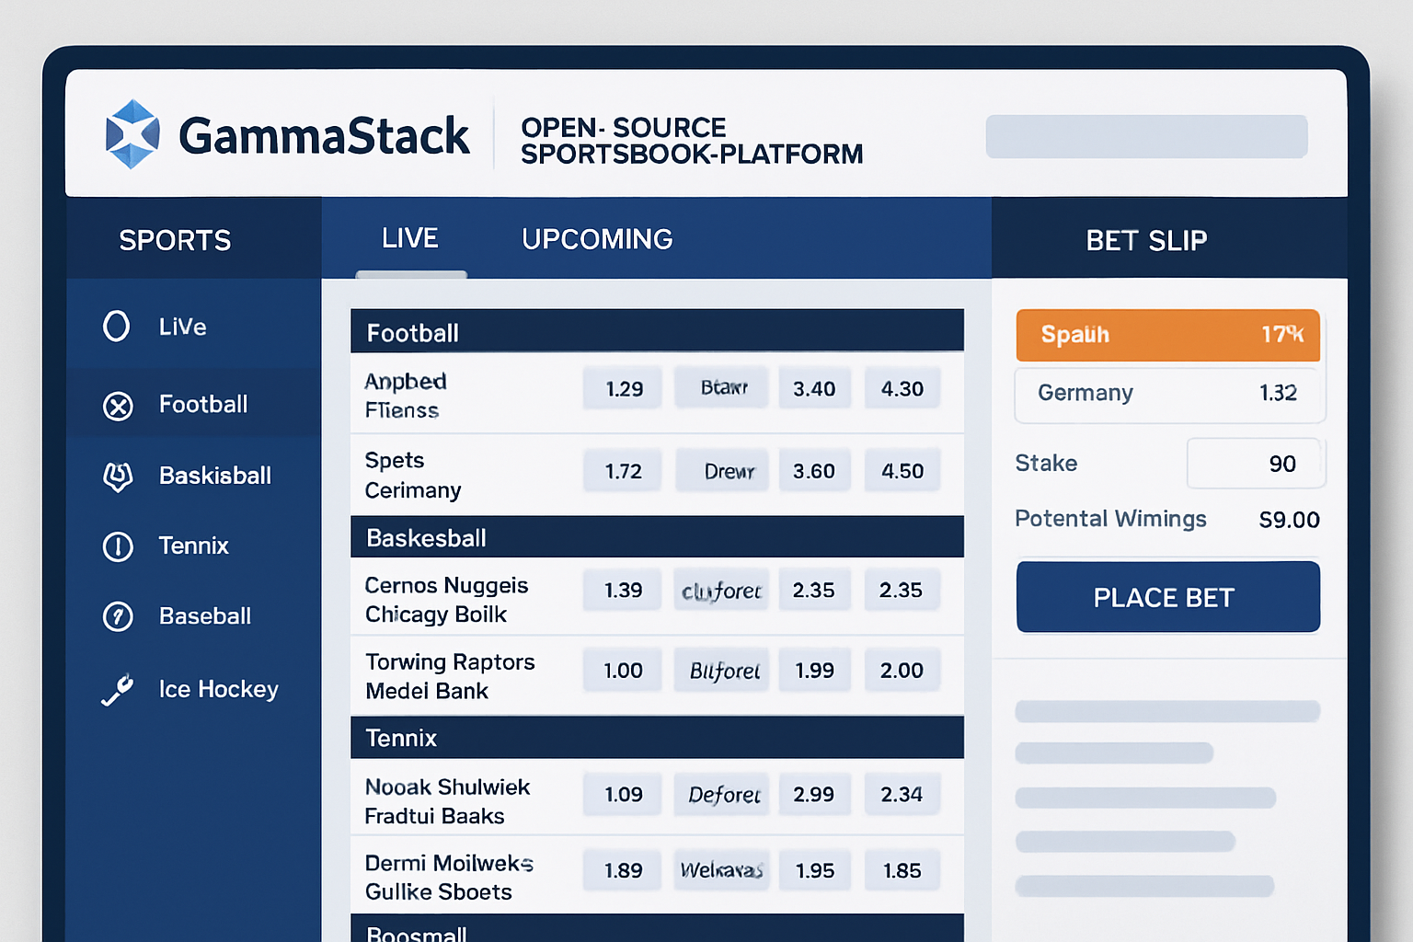This screenshot has width=1413, height=942.
Task: Click the Football icon in sports sidebar
Action: [x=118, y=406]
